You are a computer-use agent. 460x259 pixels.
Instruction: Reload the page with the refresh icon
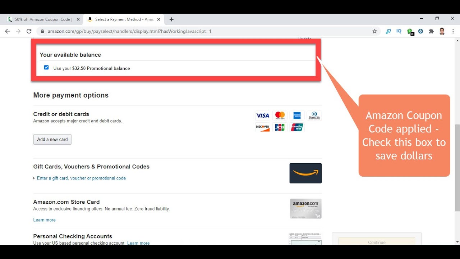pyautogui.click(x=29, y=31)
